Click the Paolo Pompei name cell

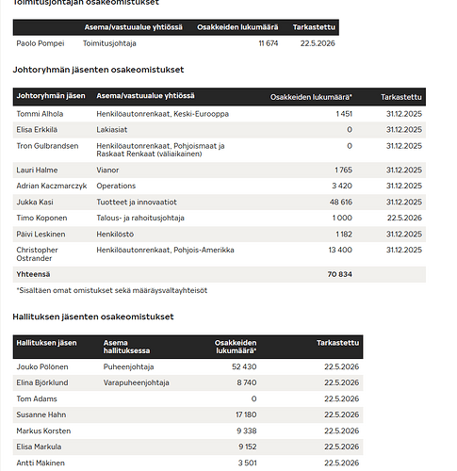(x=41, y=43)
